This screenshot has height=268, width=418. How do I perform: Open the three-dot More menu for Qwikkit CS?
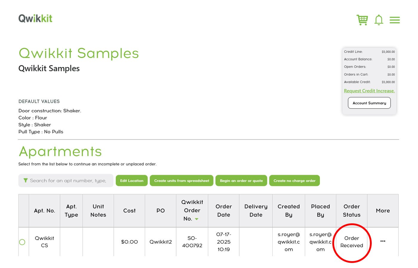point(383,241)
